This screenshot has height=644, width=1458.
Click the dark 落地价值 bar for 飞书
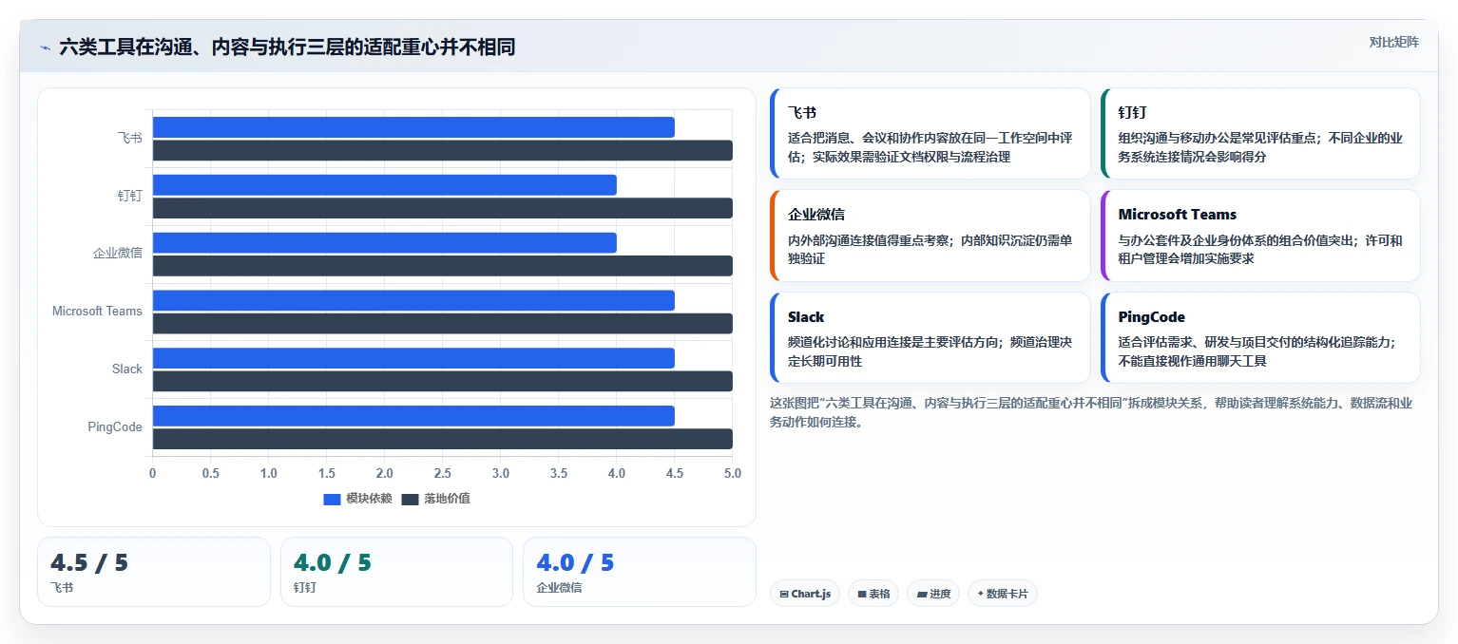443,150
